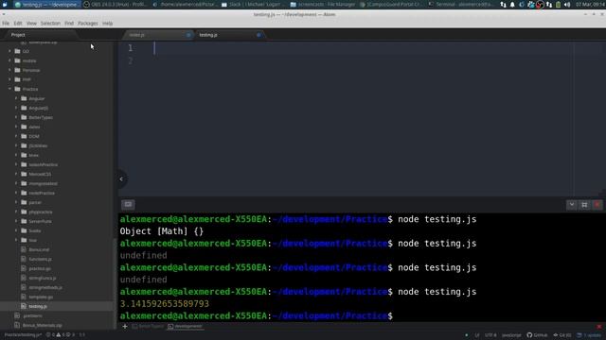Click the DOM folder icon

pos(24,136)
